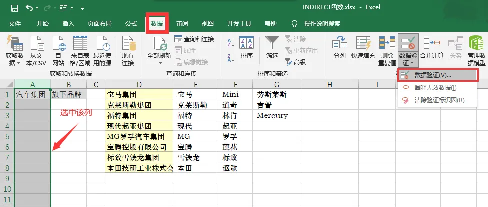Switch to the 开始 ribbon tab
Screen dimensions: 488x207
(43, 24)
